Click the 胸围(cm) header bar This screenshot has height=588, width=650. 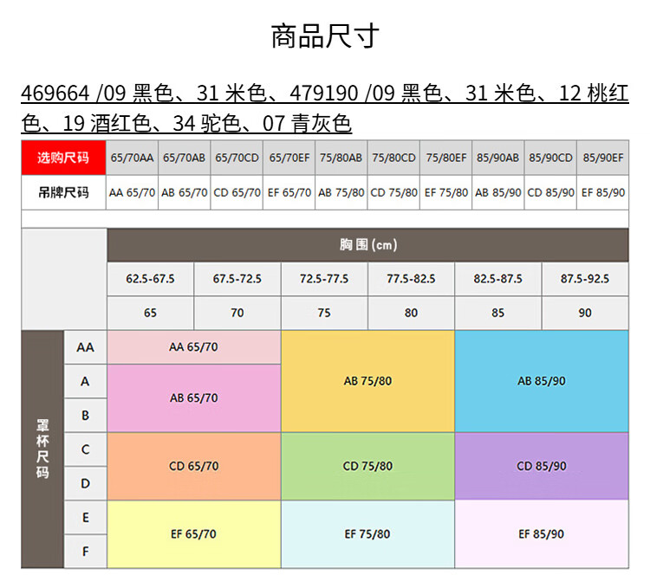click(x=367, y=245)
